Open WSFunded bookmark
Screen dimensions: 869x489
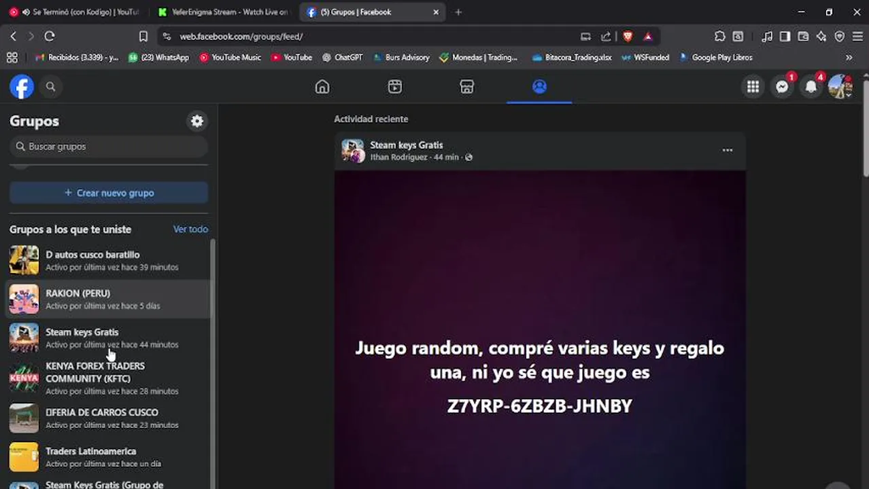645,58
